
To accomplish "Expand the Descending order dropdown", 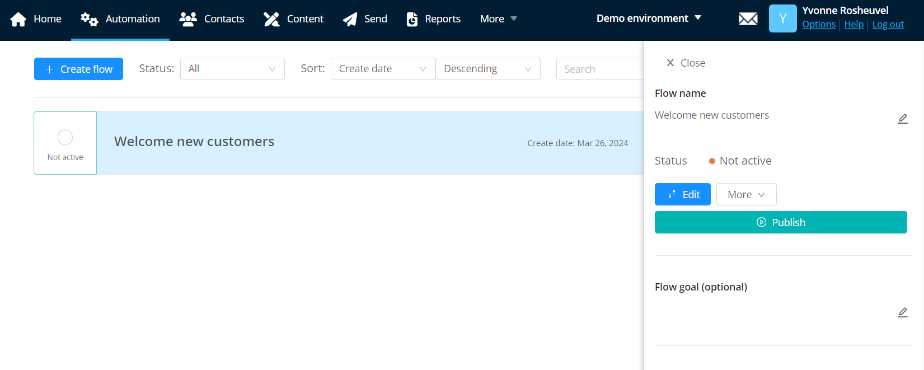I will pyautogui.click(x=487, y=69).
